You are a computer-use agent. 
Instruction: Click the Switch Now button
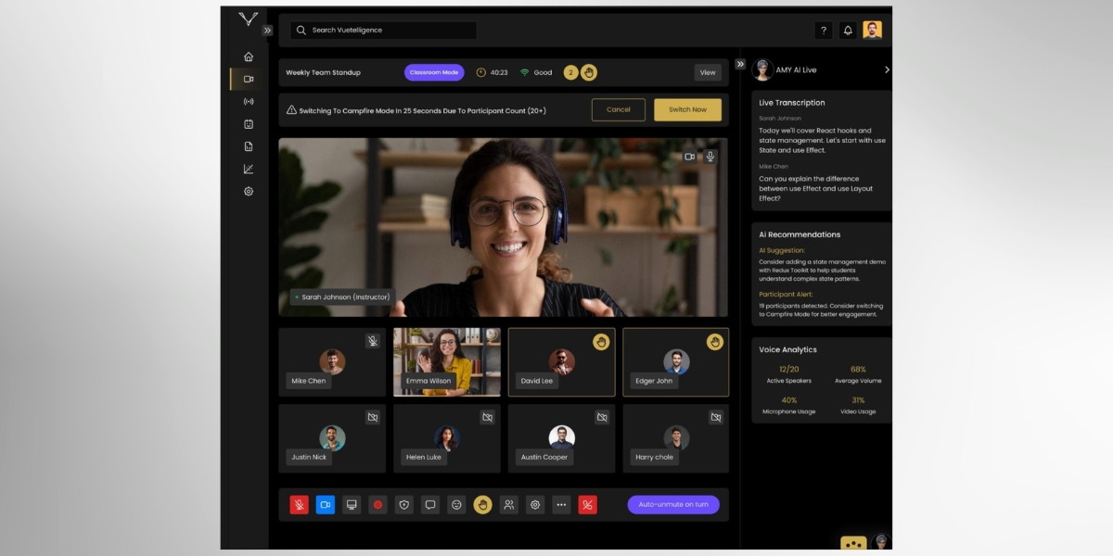686,109
